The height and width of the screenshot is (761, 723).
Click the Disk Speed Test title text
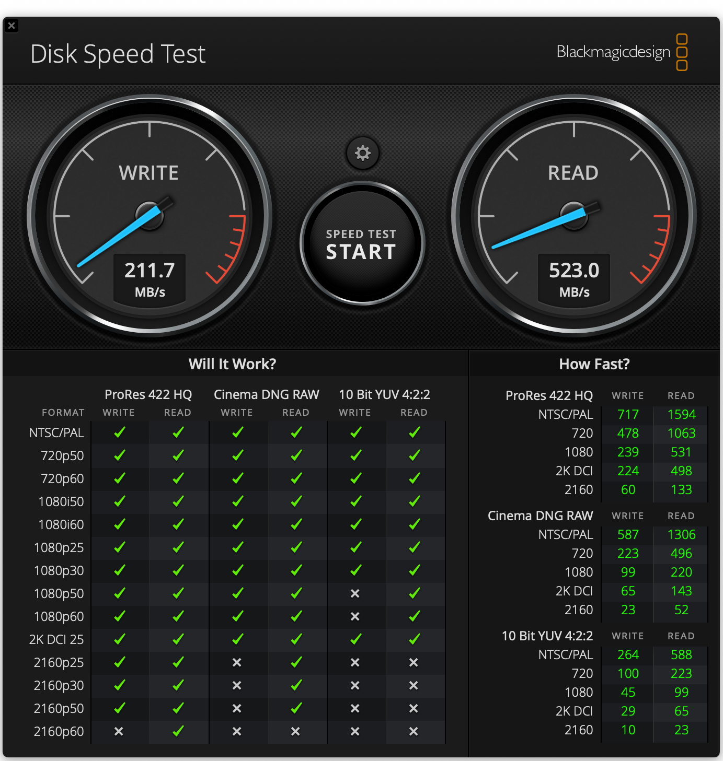(x=118, y=54)
